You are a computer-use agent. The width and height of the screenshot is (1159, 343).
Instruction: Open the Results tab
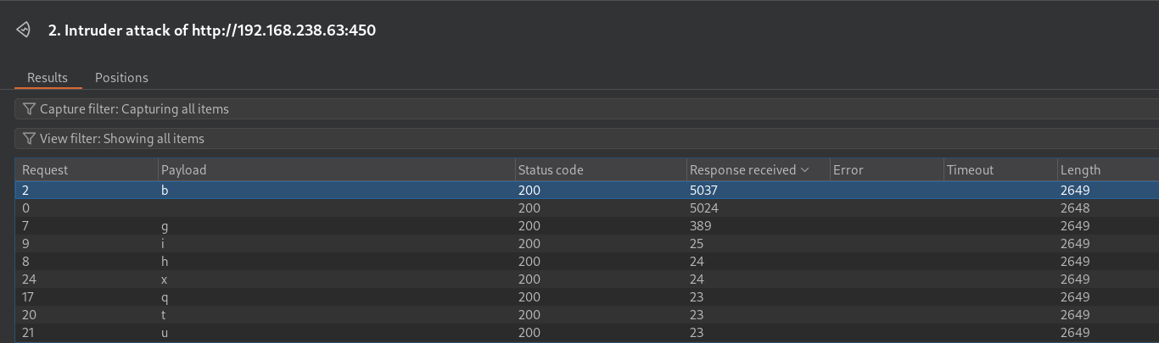[x=48, y=78]
